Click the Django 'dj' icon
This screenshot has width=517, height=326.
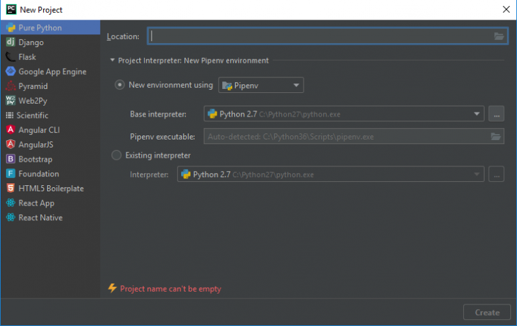click(11, 42)
